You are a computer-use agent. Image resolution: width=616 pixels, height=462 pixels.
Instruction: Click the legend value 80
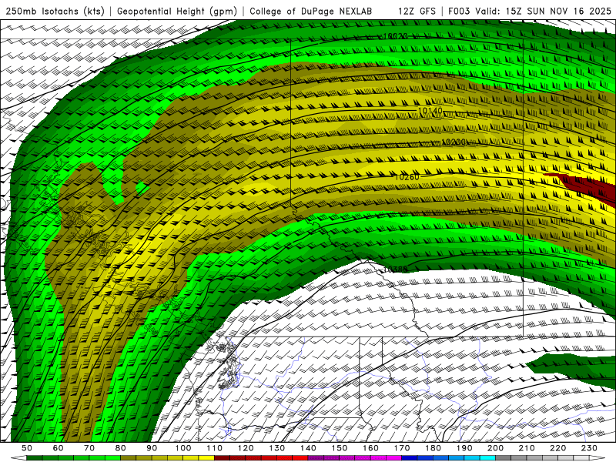[x=121, y=448]
